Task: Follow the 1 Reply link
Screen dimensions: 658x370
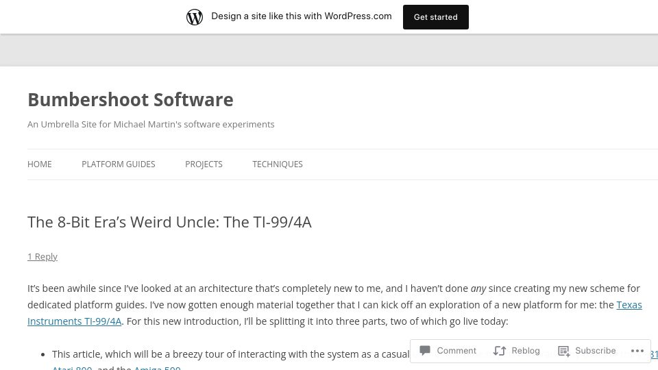Action: point(42,257)
